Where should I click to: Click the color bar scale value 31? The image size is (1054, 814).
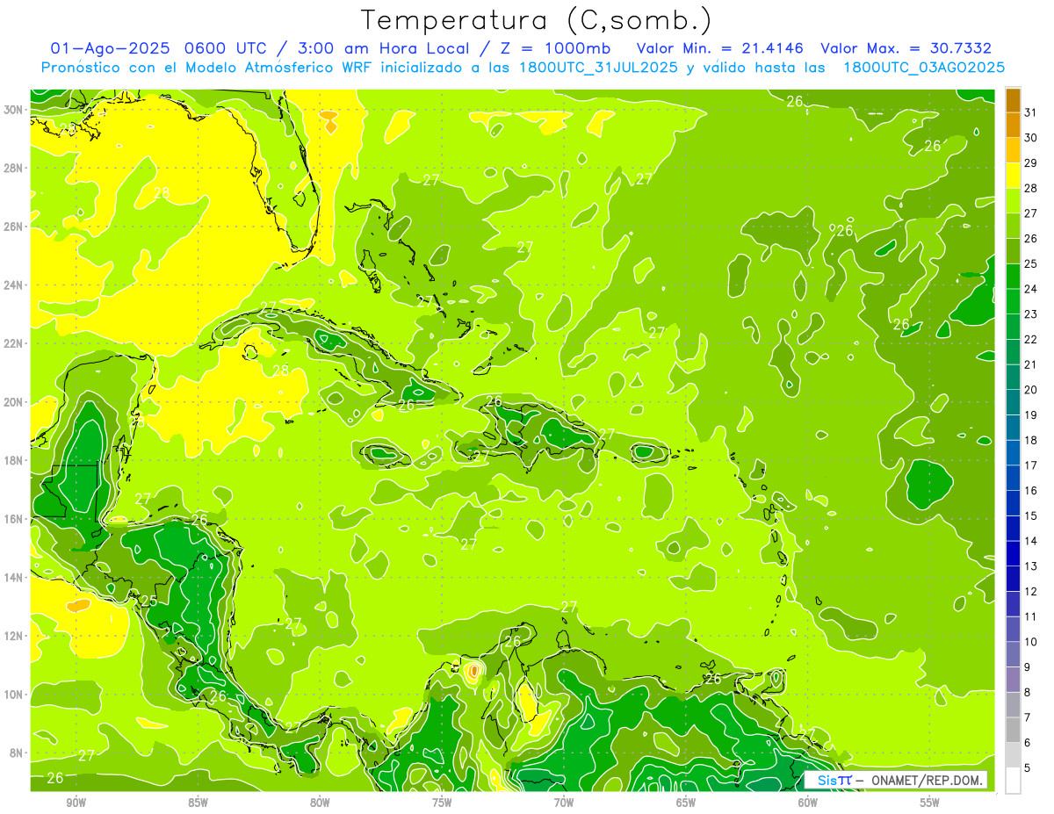(1031, 112)
